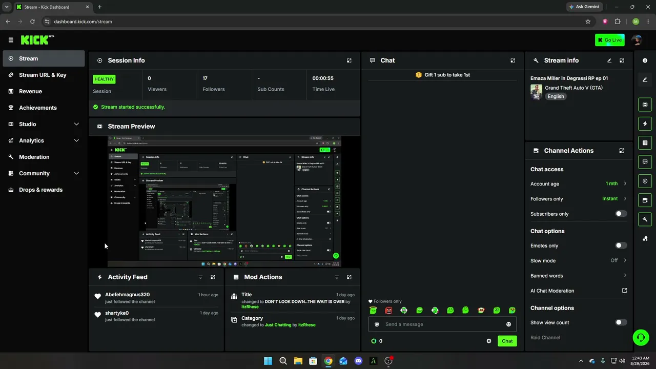Open File Explorer from the taskbar

click(298, 361)
